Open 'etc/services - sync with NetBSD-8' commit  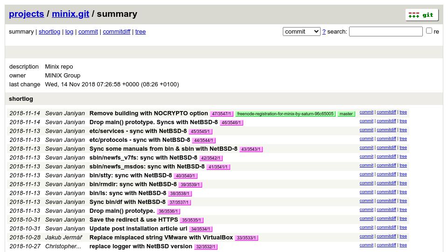click(138, 131)
